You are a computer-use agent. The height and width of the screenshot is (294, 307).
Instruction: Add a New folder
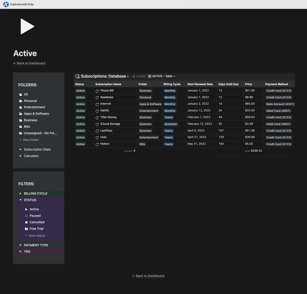(29, 140)
